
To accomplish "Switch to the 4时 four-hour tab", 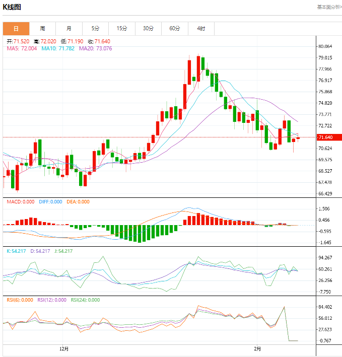I will pyautogui.click(x=201, y=29).
